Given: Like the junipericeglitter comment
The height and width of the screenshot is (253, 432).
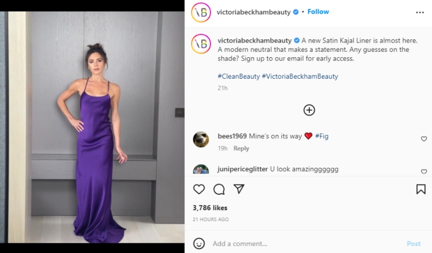Looking at the screenshot, I should coord(424,172).
